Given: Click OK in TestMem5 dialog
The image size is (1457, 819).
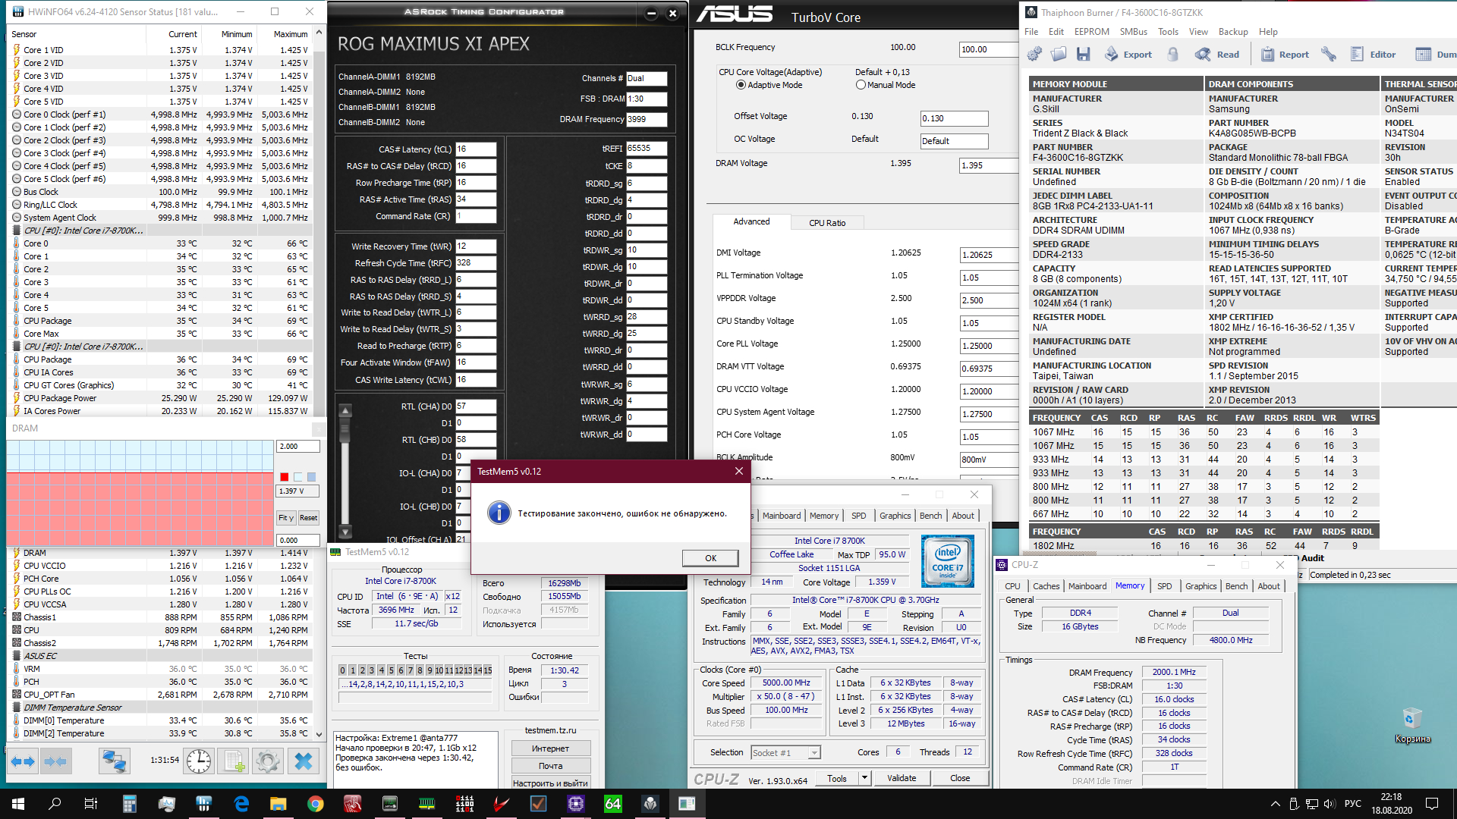Looking at the screenshot, I should [x=710, y=558].
